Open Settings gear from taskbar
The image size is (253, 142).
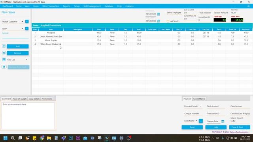click(121, 138)
